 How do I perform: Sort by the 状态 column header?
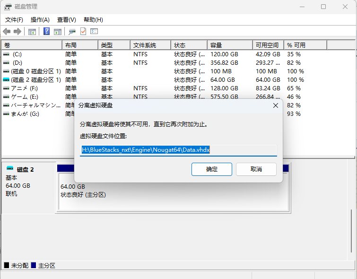coord(189,45)
